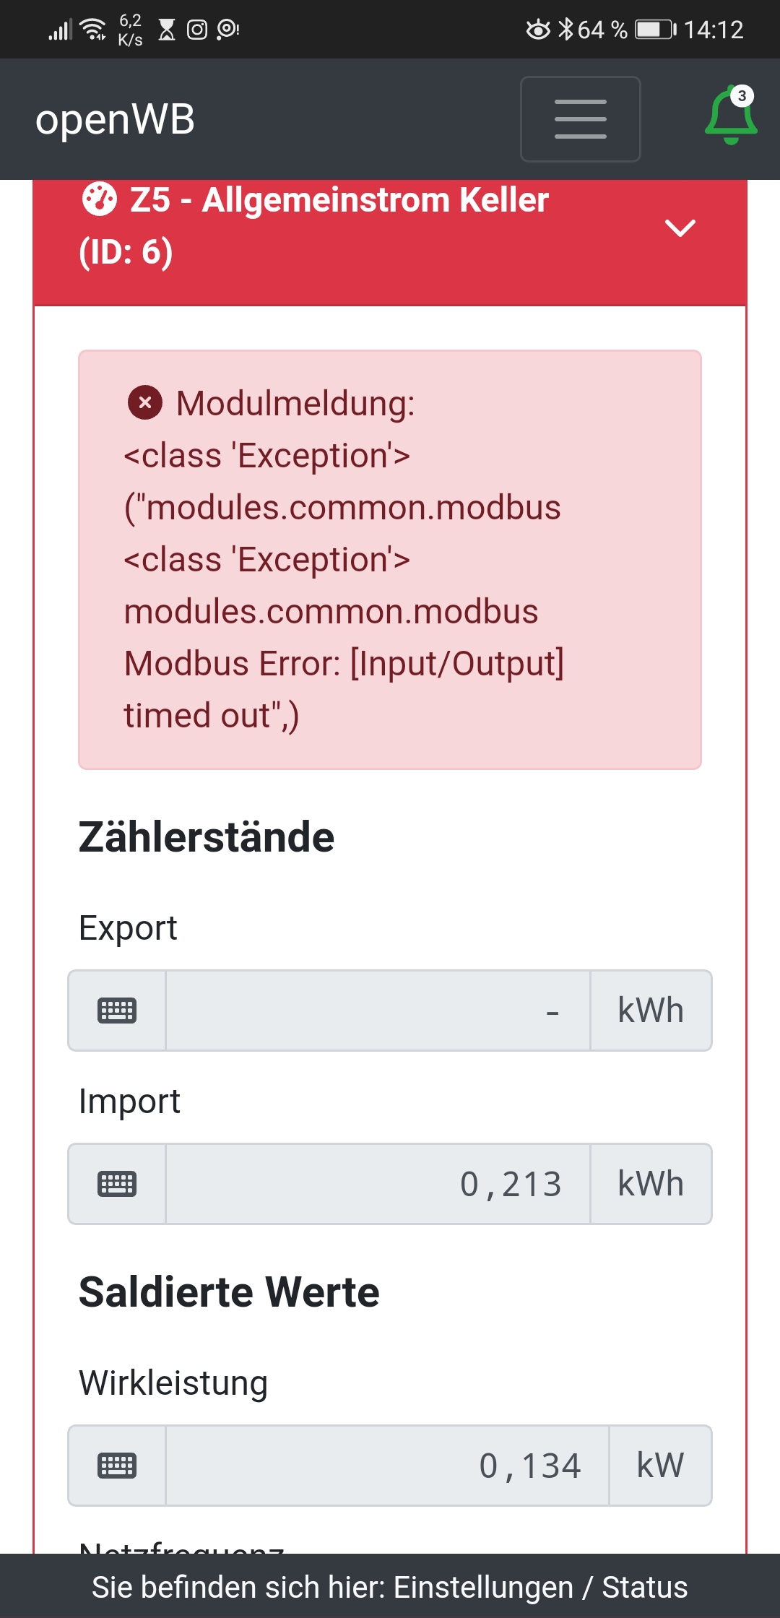Screen dimensions: 780x1618
Task: Click the Zählerstände section heading
Action: (x=207, y=837)
